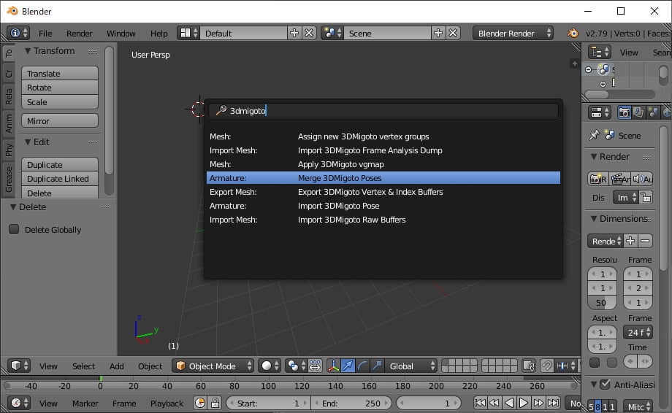
Task: Select Merge 3DMigoto Poses
Action: tap(383, 177)
